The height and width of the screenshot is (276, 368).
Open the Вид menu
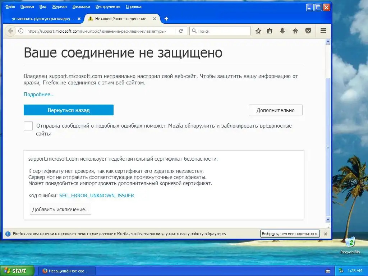click(x=43, y=6)
